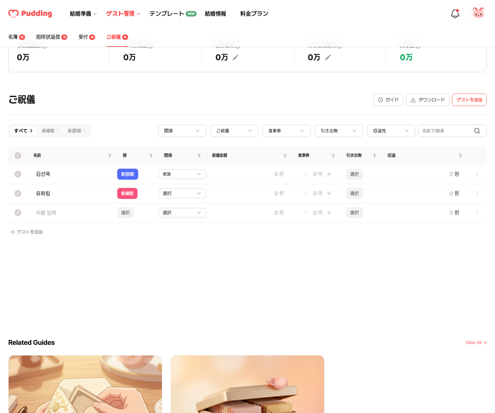Click the 新婦側 badge for 유화림
This screenshot has width=495, height=413.
[127, 193]
